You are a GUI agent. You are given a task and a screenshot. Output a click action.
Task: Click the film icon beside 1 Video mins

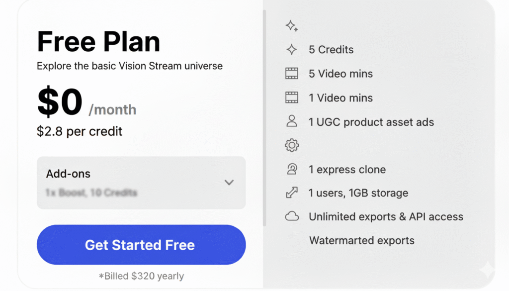click(292, 97)
